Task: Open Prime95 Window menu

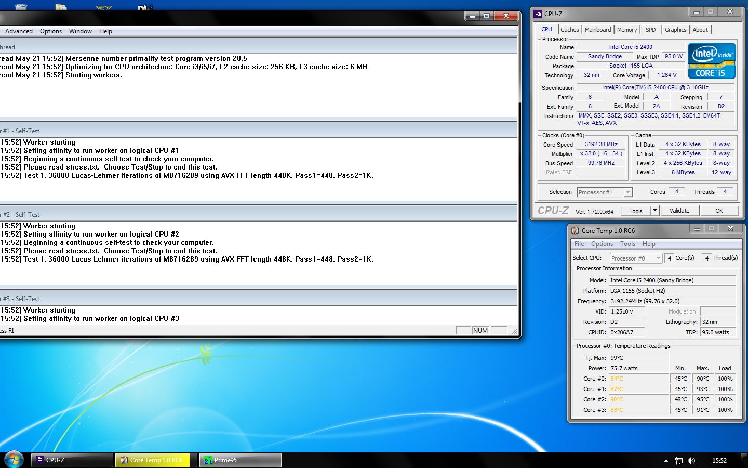Action: click(x=81, y=31)
